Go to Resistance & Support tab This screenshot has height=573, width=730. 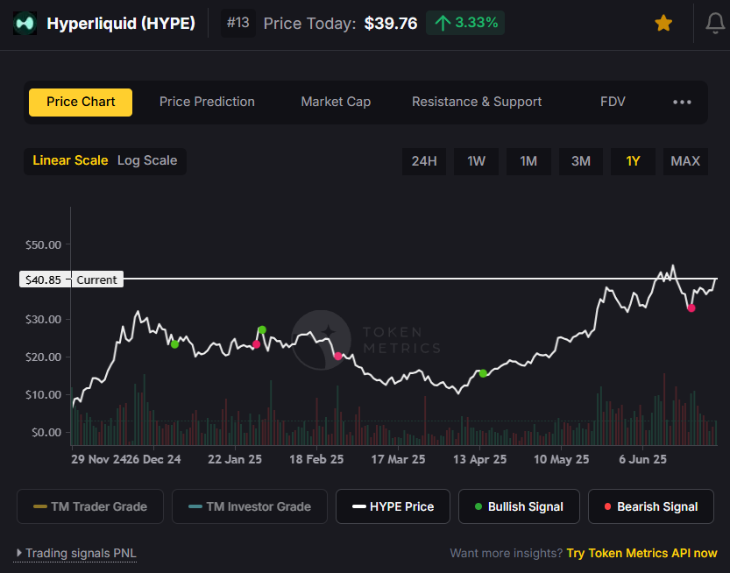[477, 102]
